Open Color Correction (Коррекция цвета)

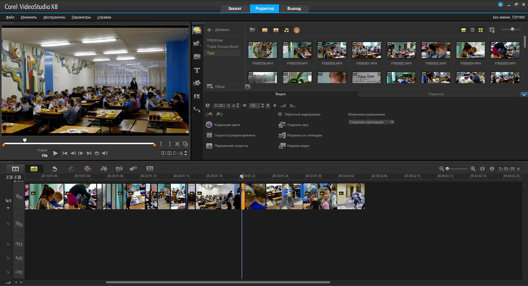click(x=227, y=125)
